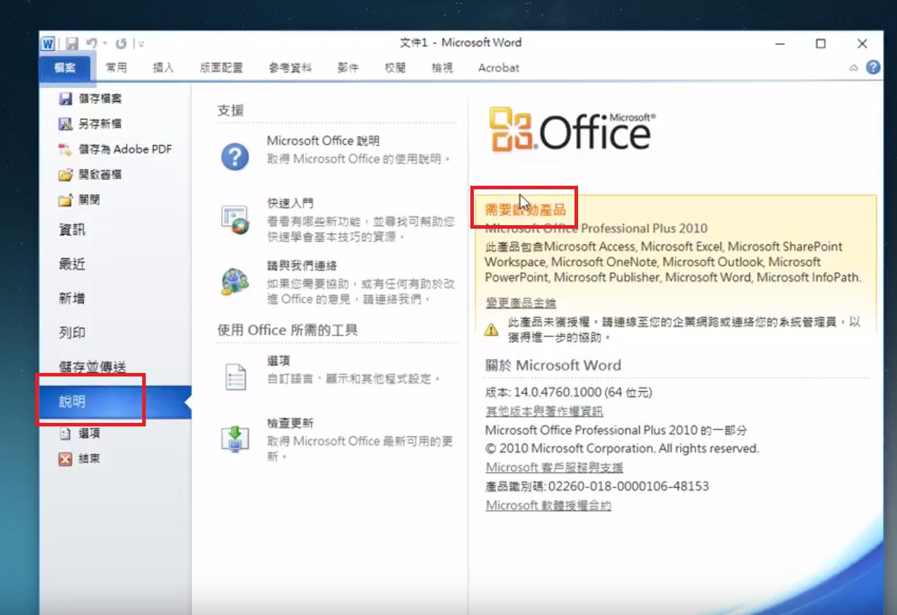The width and height of the screenshot is (897, 615).
Task: Open the Acrobat ribbon tab
Action: (498, 68)
